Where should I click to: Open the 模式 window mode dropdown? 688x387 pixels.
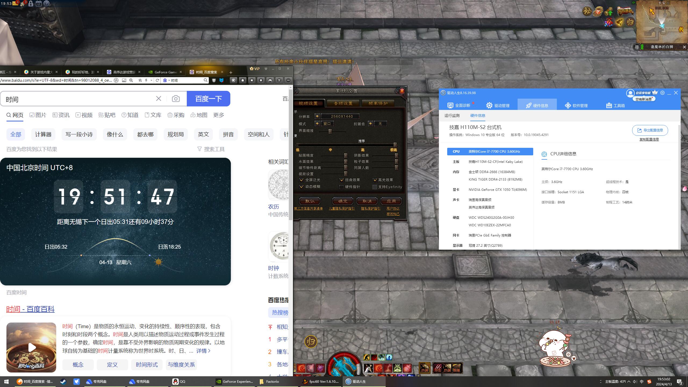tap(317, 124)
